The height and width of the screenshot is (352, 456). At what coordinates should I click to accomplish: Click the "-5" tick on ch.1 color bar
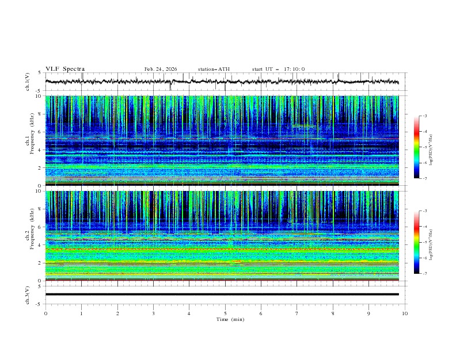425,147
